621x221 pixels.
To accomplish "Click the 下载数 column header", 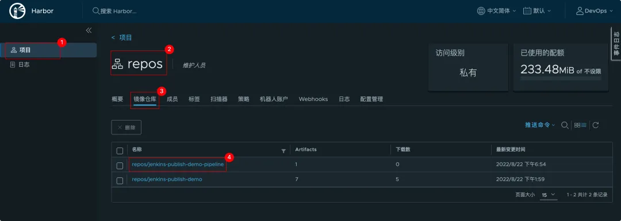I will (402, 149).
